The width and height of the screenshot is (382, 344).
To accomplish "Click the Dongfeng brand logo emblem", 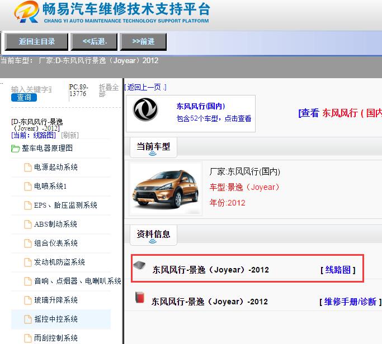I will (145, 109).
